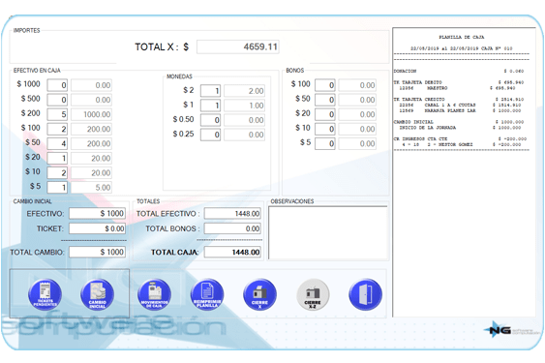Image resolution: width=545 pixels, height=363 pixels.
Task: Click the gray Cierre X-Z icon
Action: click(x=313, y=294)
